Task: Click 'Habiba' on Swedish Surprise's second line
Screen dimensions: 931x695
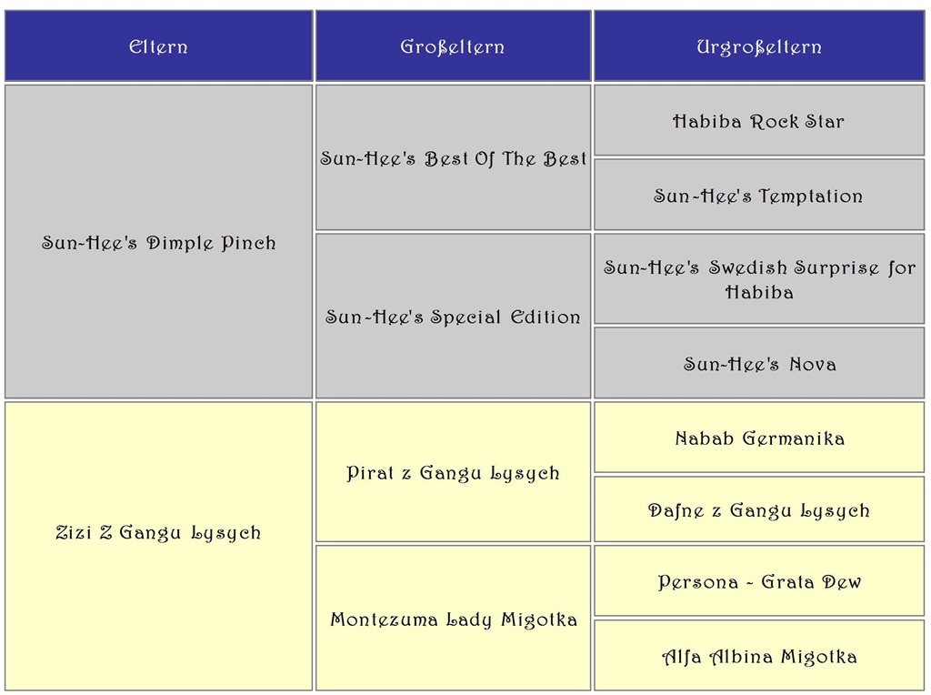Action: [x=759, y=293]
